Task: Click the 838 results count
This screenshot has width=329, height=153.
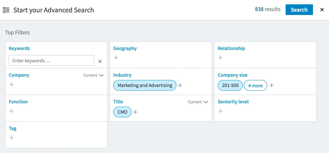Action: pyautogui.click(x=268, y=9)
